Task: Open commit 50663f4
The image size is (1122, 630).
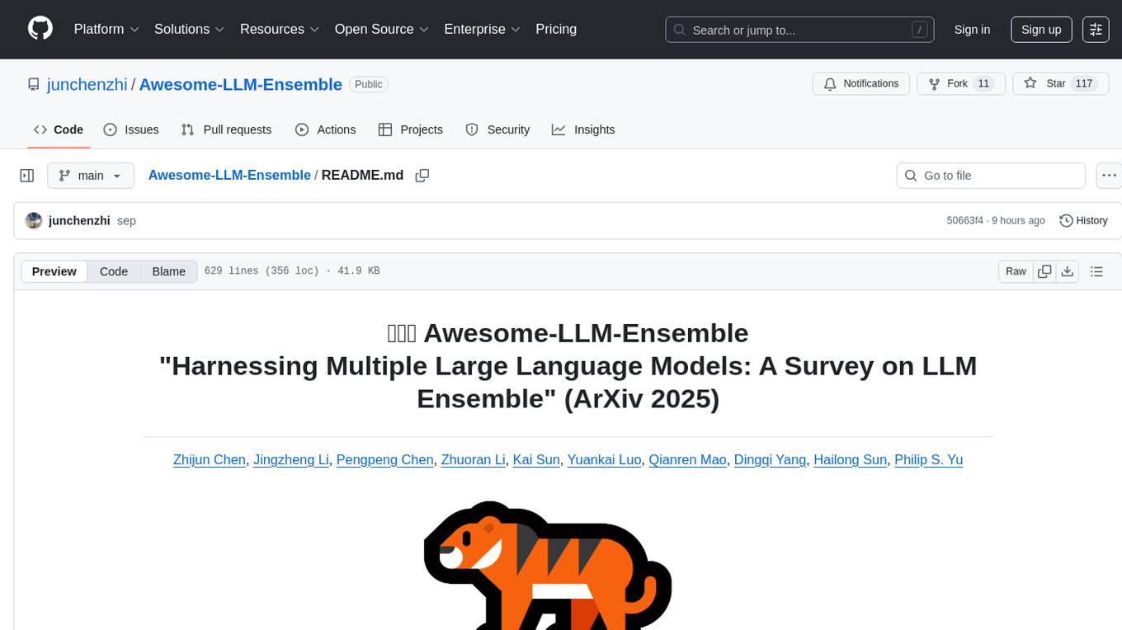Action: (x=964, y=220)
